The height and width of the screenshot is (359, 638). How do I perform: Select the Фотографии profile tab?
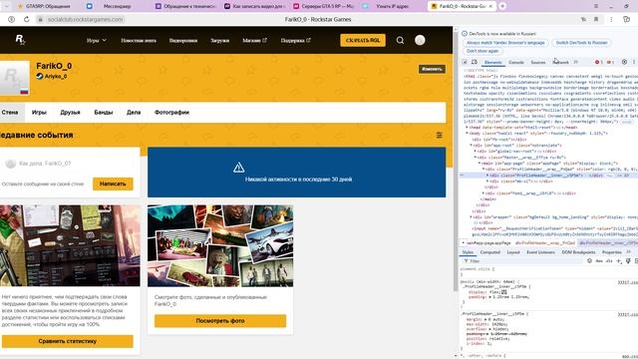click(x=171, y=113)
